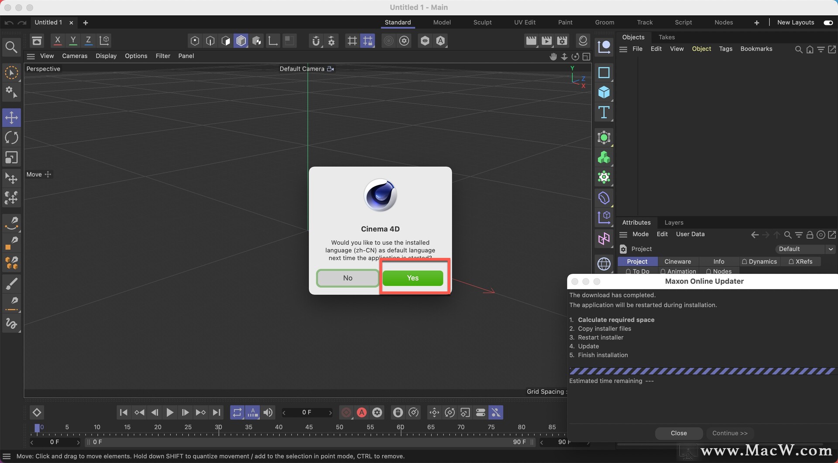
Task: Add a rectangle spline object
Action: (x=604, y=72)
